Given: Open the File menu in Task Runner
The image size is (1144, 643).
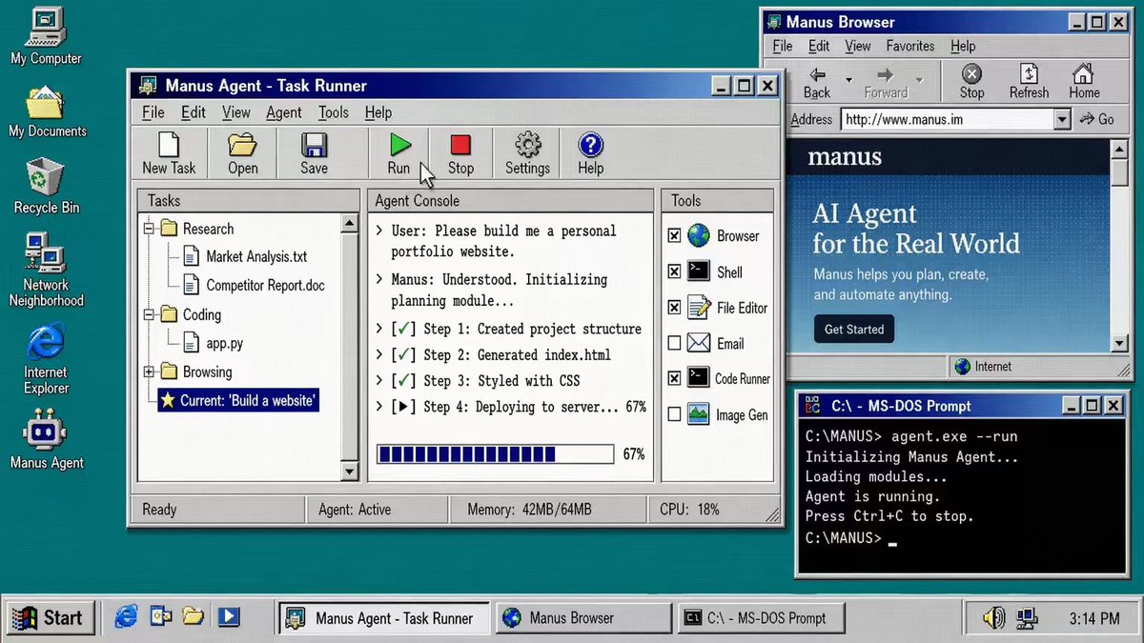Looking at the screenshot, I should (x=153, y=112).
